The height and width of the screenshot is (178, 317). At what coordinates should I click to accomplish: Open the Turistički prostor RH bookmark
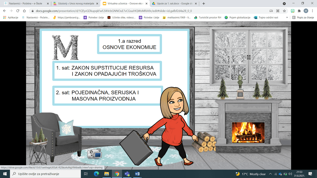207,18
